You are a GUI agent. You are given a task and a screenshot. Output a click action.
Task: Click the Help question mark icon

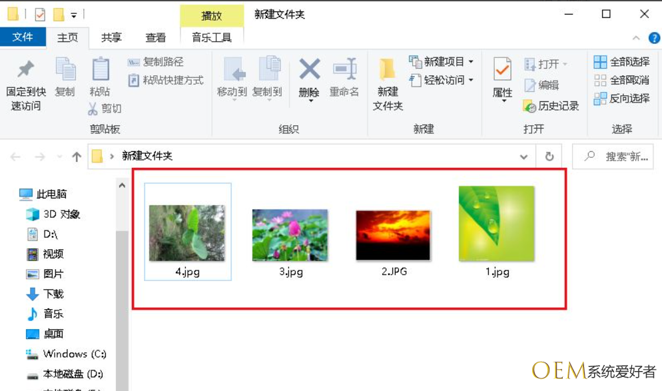point(654,38)
